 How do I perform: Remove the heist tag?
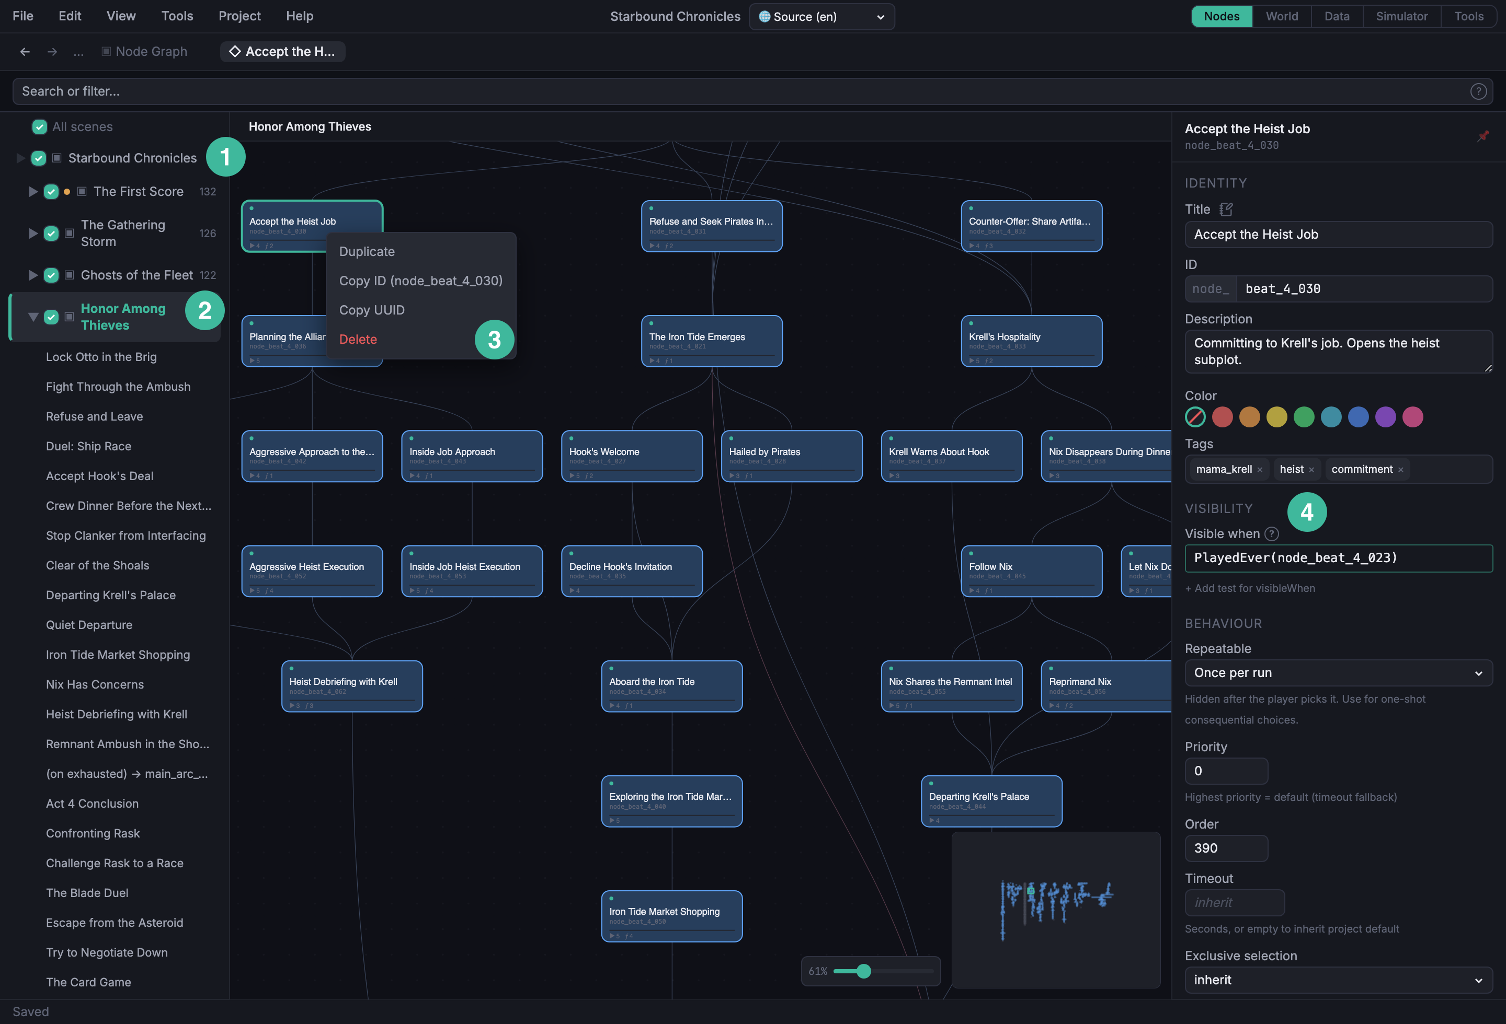point(1311,470)
